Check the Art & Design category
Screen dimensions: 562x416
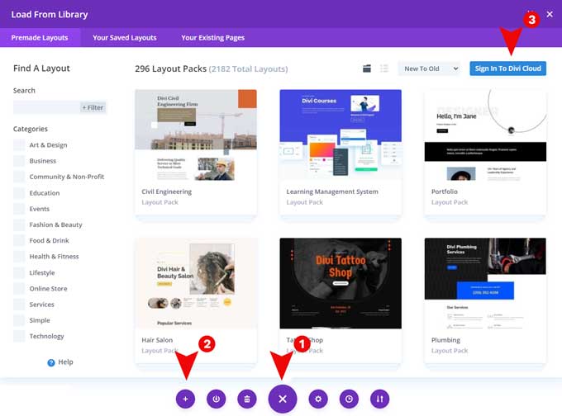click(19, 145)
